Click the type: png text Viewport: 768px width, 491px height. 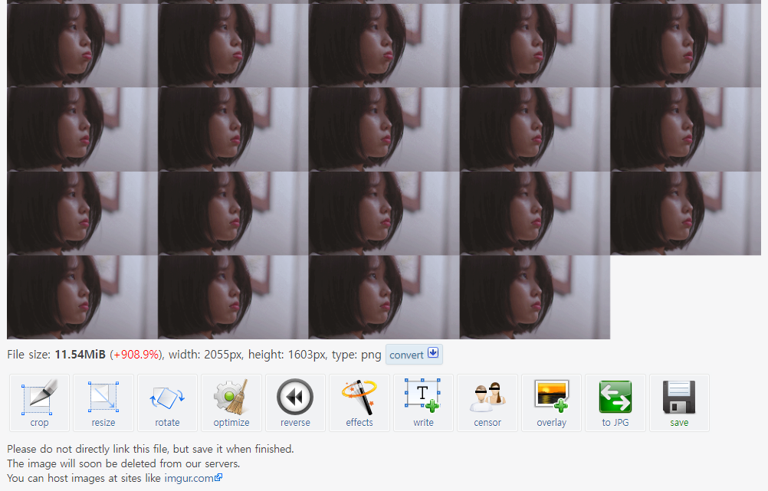coord(356,355)
